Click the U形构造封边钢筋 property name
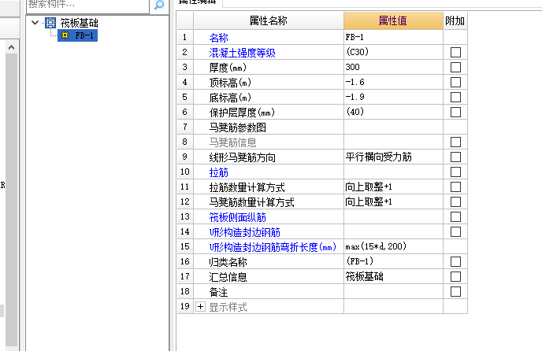 [x=245, y=232]
